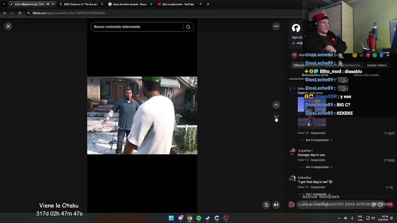Like the 'Franklin and chop' comment

(x=386, y=133)
